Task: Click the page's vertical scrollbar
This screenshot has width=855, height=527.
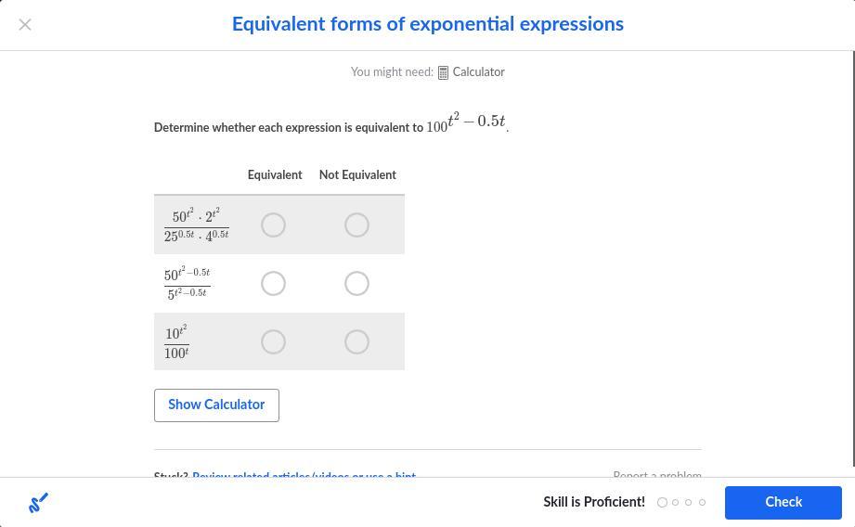Action: coord(851,232)
